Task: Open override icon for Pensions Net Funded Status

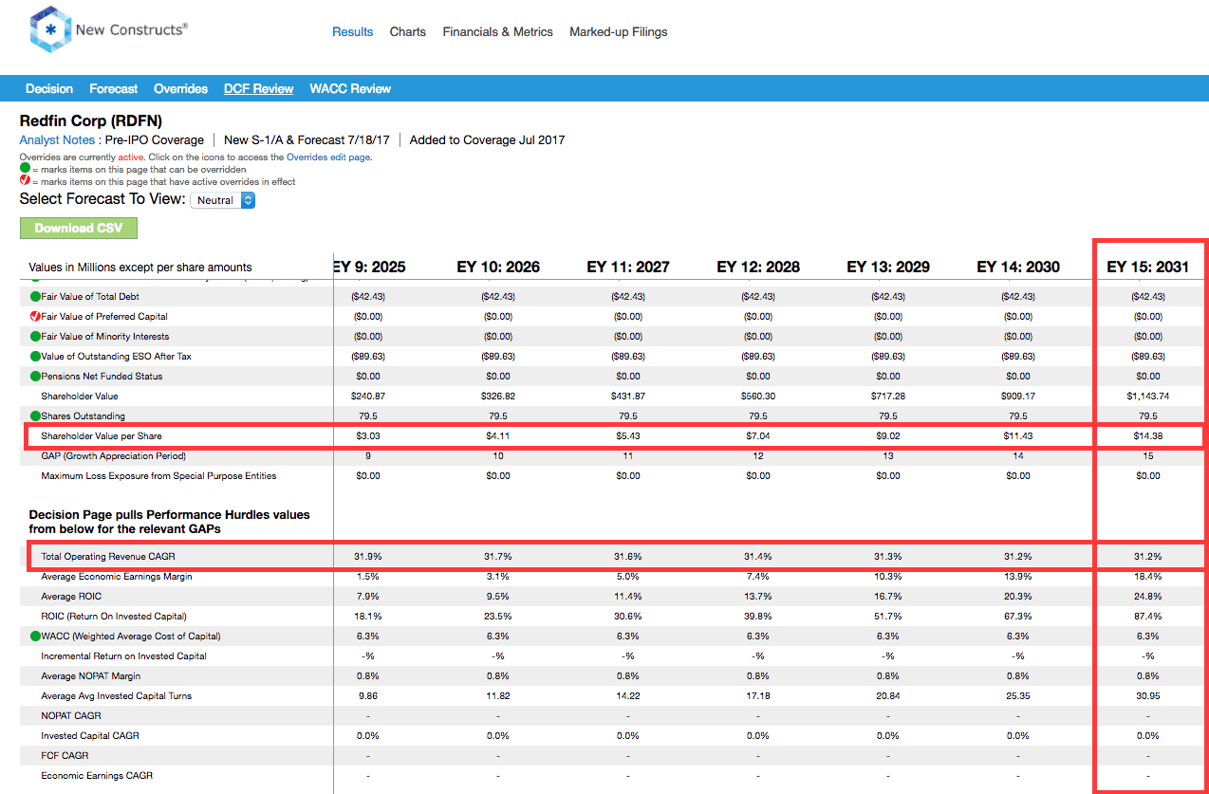Action: [35, 377]
